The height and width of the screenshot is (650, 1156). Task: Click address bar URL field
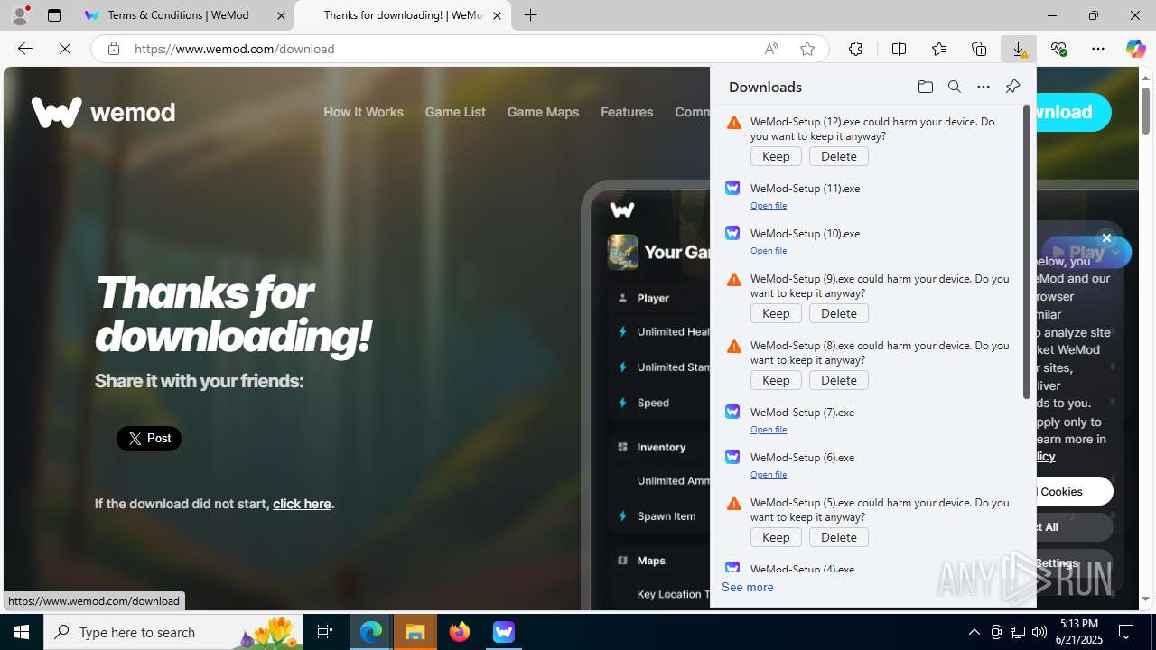click(x=443, y=49)
